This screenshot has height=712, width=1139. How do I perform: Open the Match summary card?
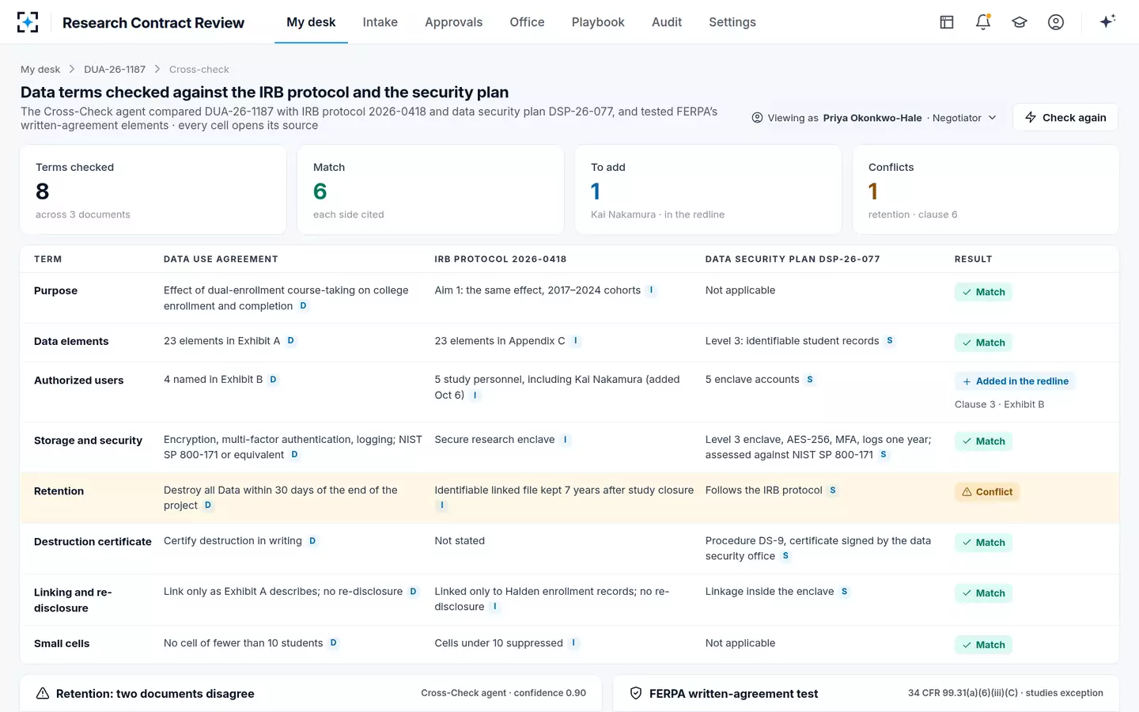(x=430, y=190)
